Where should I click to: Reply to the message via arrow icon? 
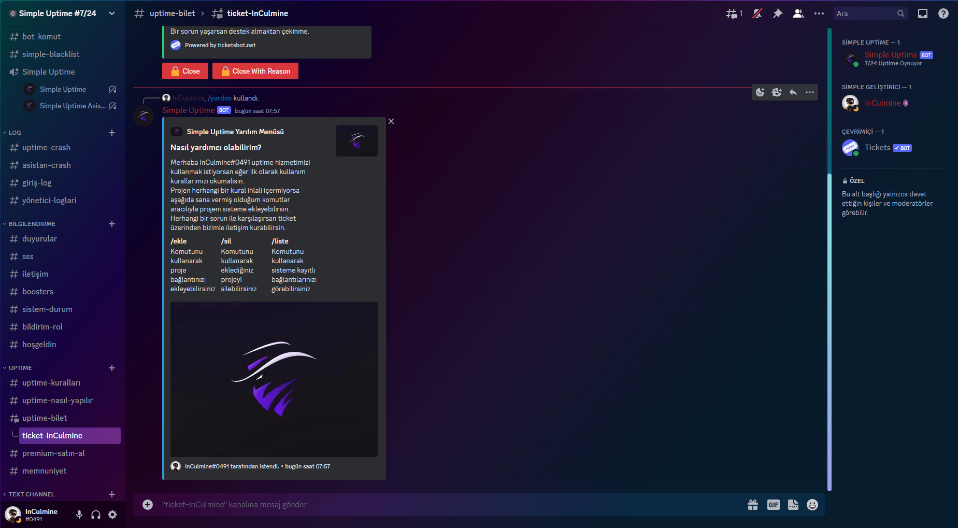coord(793,92)
